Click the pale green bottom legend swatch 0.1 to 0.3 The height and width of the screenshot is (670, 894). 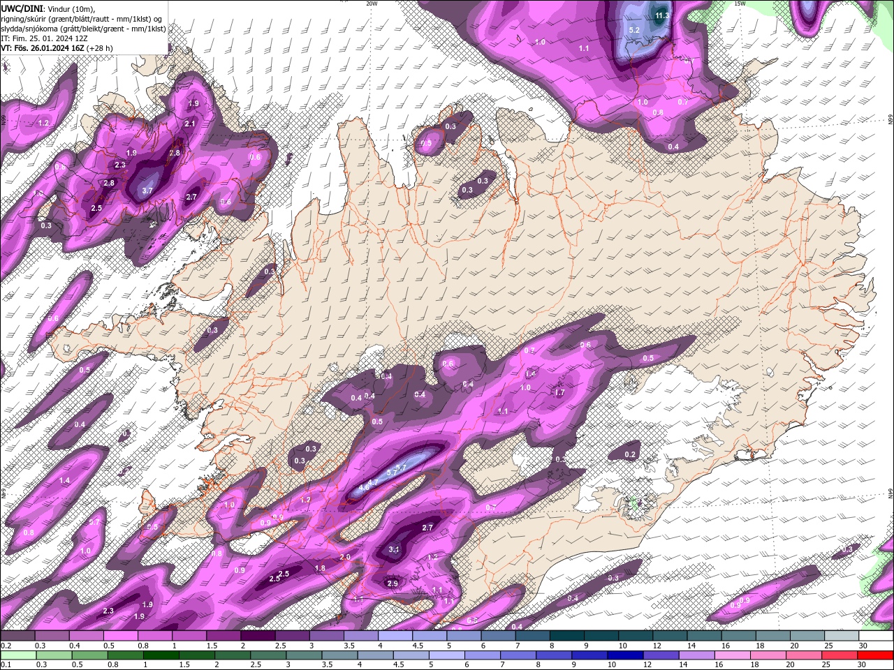(x=19, y=655)
